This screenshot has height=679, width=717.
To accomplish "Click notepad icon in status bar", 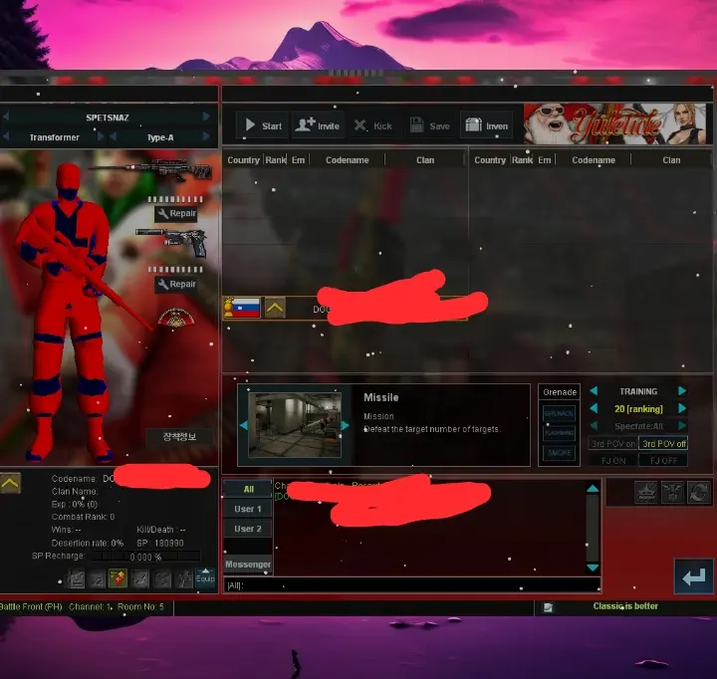I will click(x=548, y=607).
